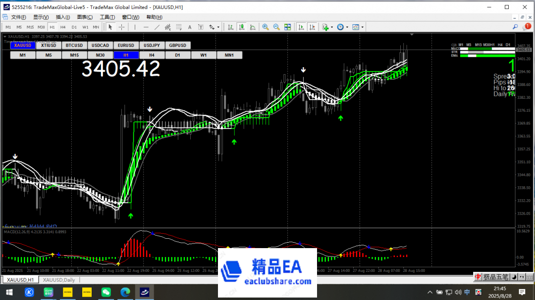535x300 pixels.
Task: Select the trendline drawing tool
Action: (x=158, y=27)
